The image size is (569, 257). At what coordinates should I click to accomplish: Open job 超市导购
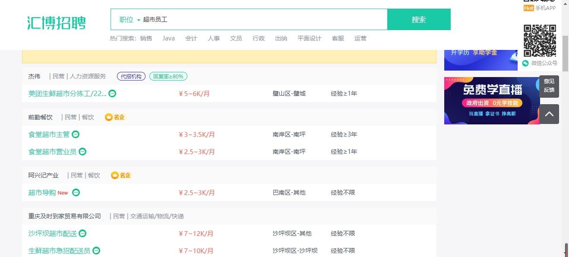(x=42, y=192)
